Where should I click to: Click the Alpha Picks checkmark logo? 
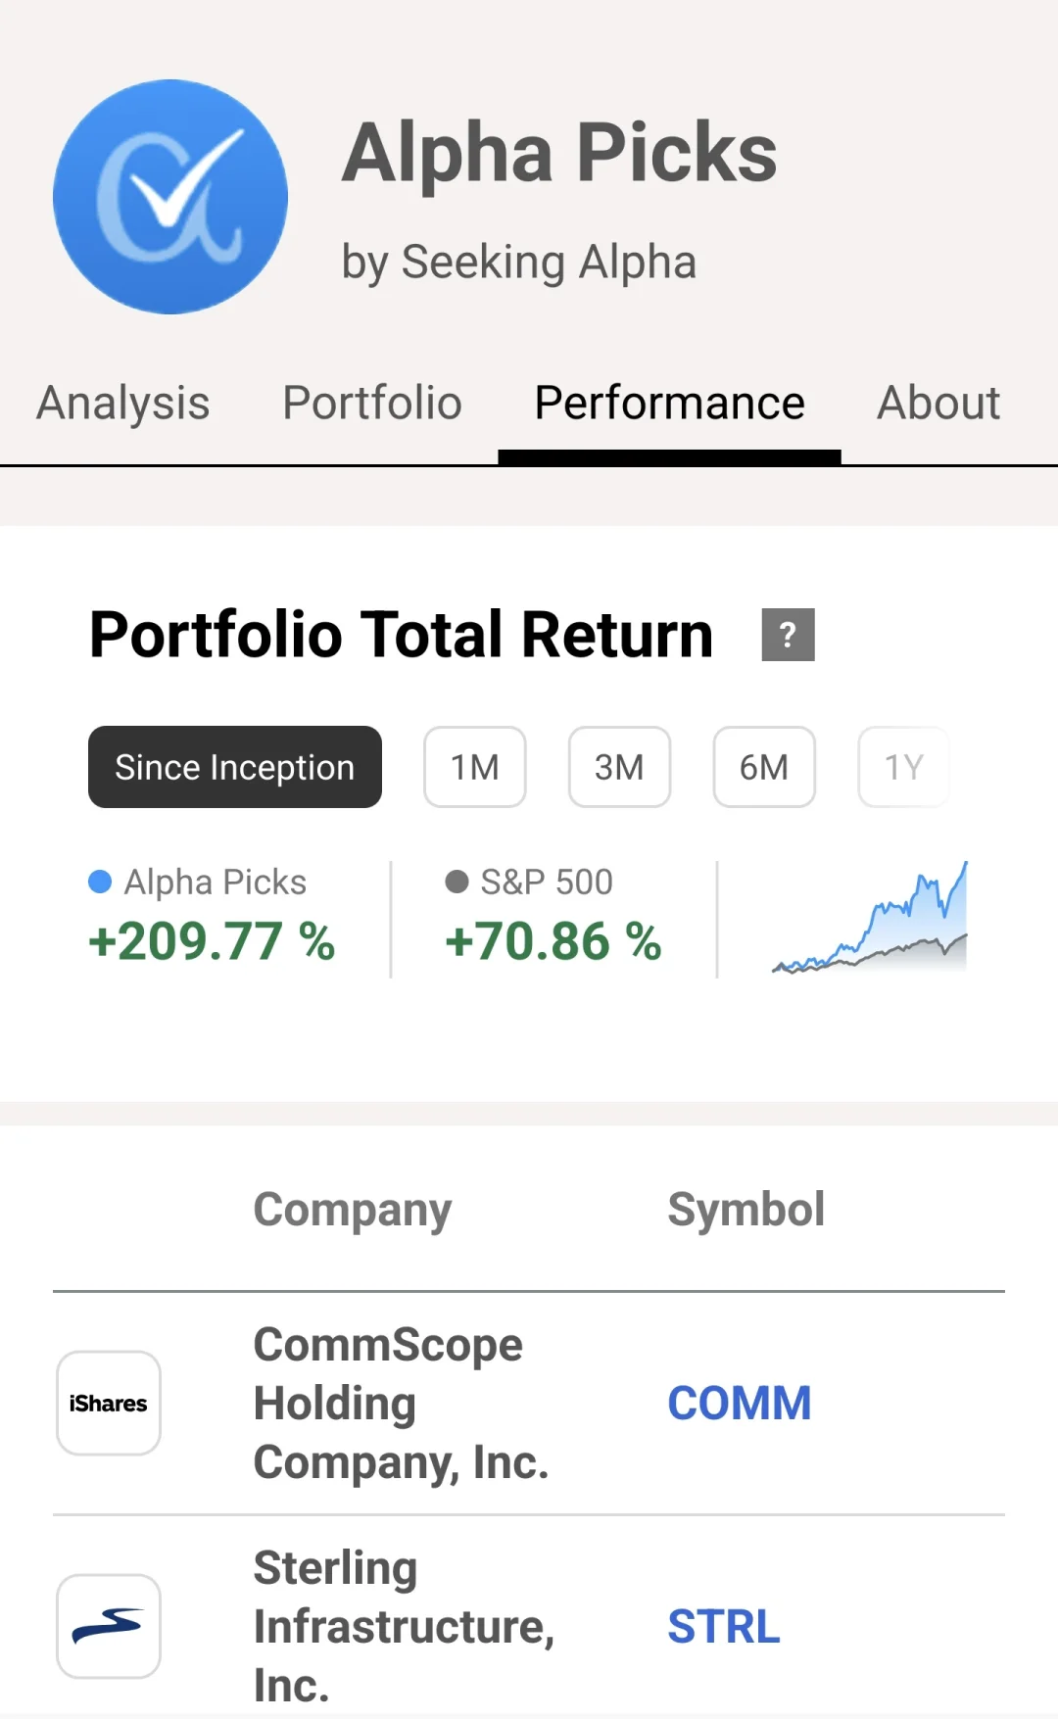tap(170, 197)
